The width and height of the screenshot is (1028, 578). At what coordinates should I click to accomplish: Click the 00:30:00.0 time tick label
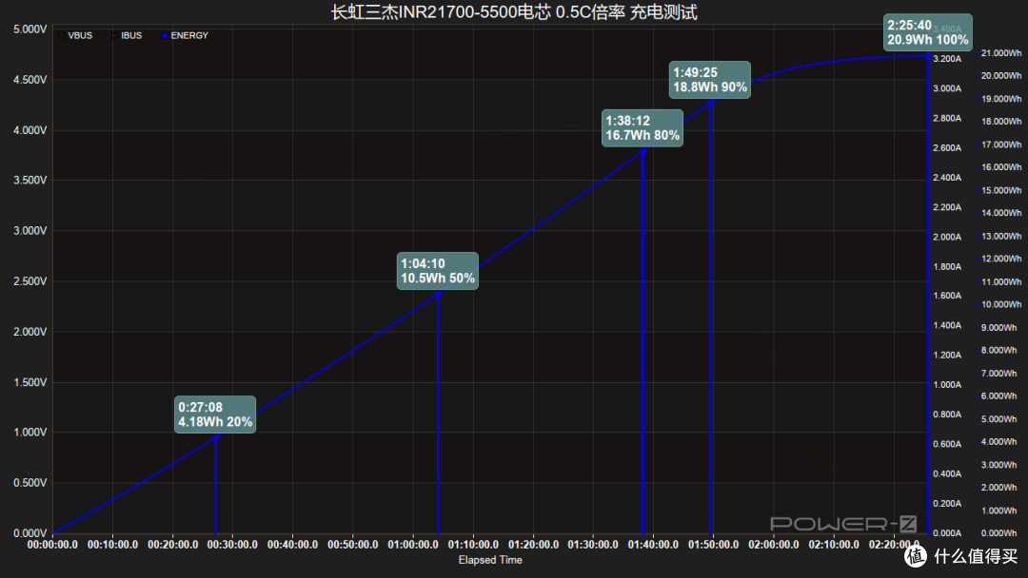(233, 545)
